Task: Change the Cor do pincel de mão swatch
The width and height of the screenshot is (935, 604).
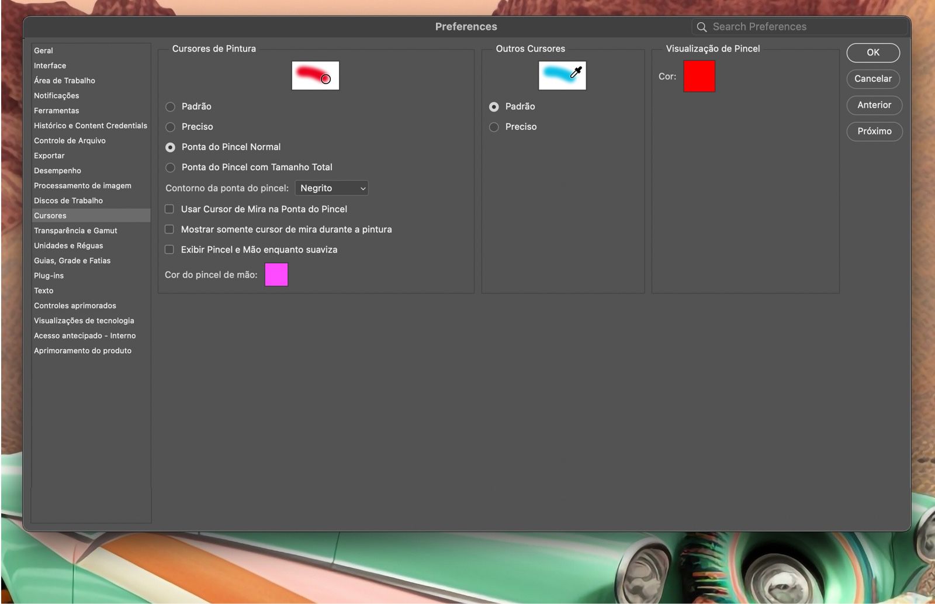Action: (276, 274)
